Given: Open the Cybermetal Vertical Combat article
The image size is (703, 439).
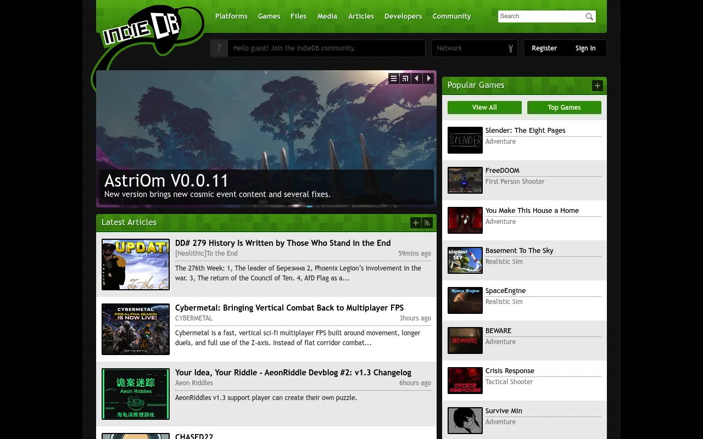Looking at the screenshot, I should point(289,308).
